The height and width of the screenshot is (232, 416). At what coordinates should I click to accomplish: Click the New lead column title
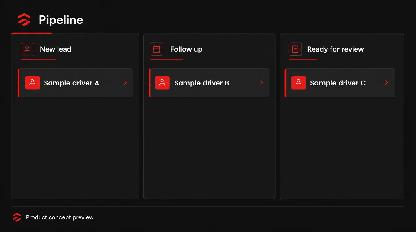[x=56, y=49]
